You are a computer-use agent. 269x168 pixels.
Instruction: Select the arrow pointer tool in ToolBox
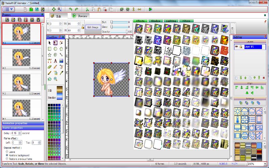click(49, 43)
